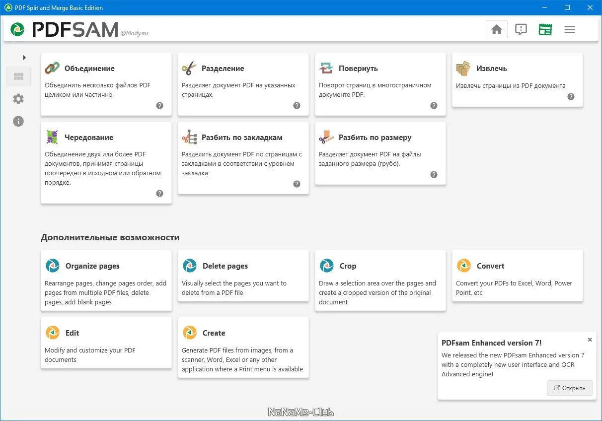Open the Объединение module title

pos(89,69)
